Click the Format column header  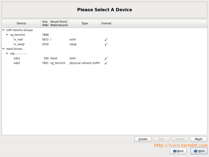pyautogui.click(x=106, y=23)
